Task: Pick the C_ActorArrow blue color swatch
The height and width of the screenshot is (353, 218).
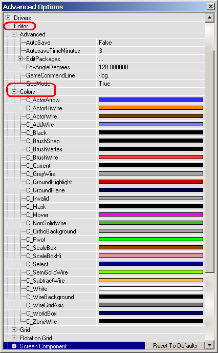Action: click(151, 100)
